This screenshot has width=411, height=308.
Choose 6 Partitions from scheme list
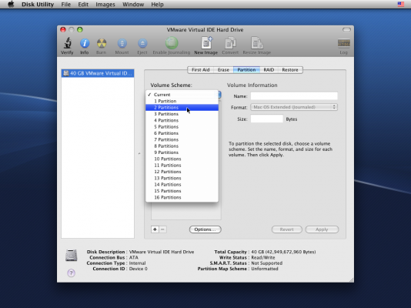182,133
